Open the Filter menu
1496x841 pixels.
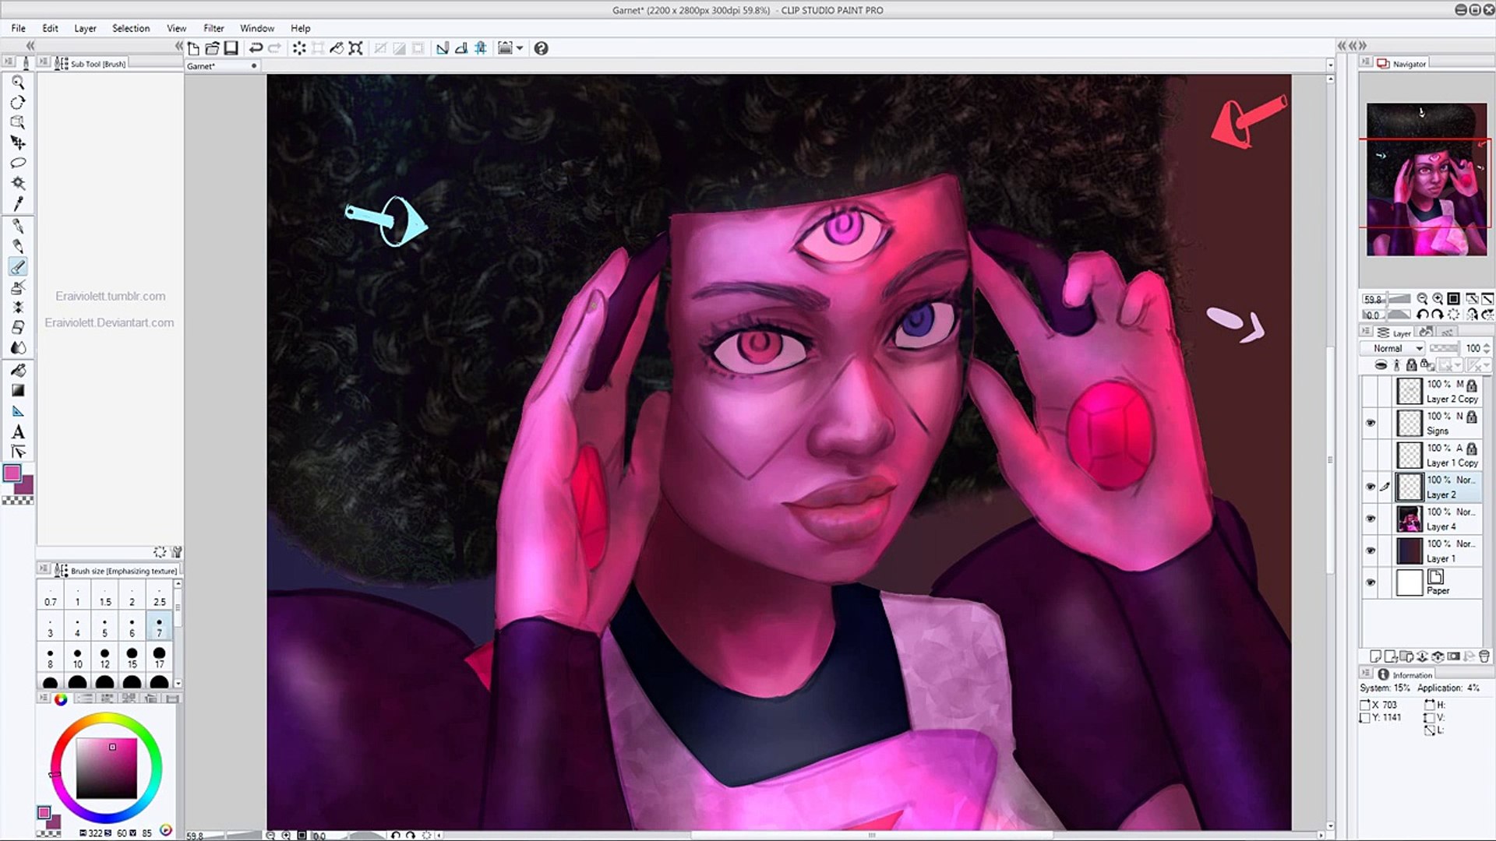click(x=213, y=28)
